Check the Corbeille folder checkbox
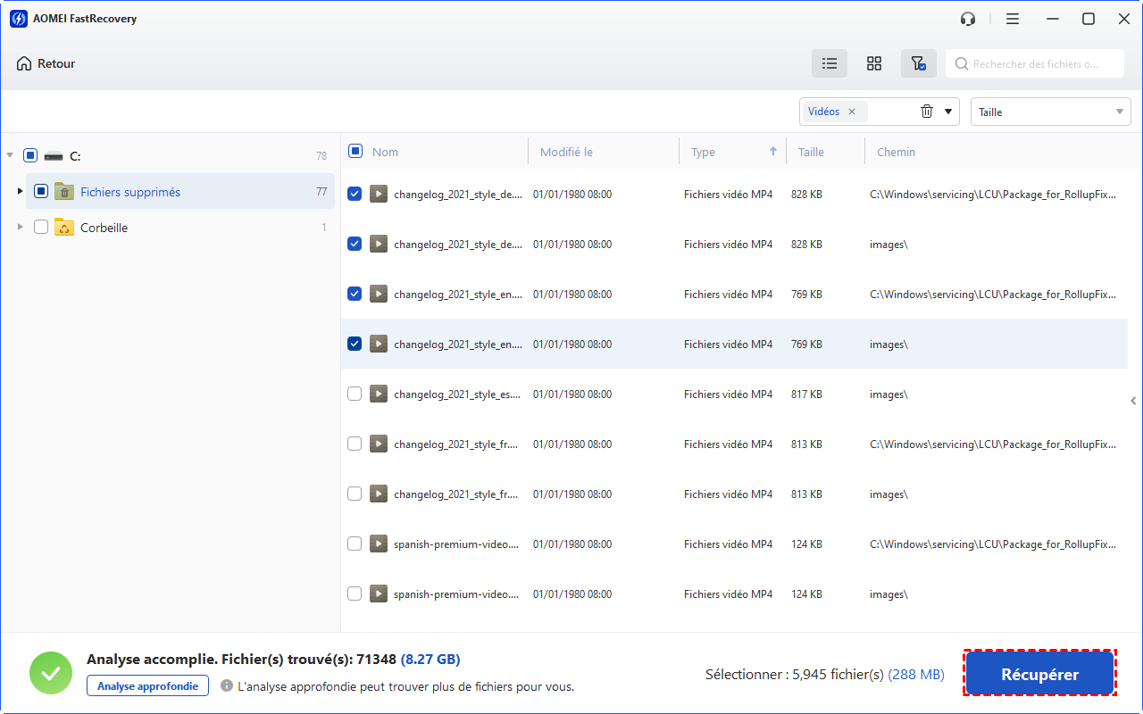 [x=41, y=228]
